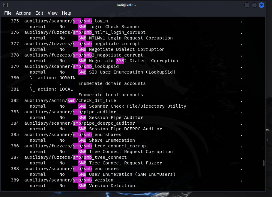Viewport: 272px width, 197px height.
Task: Click the 'action: DOMAIN' line
Action: [53, 78]
